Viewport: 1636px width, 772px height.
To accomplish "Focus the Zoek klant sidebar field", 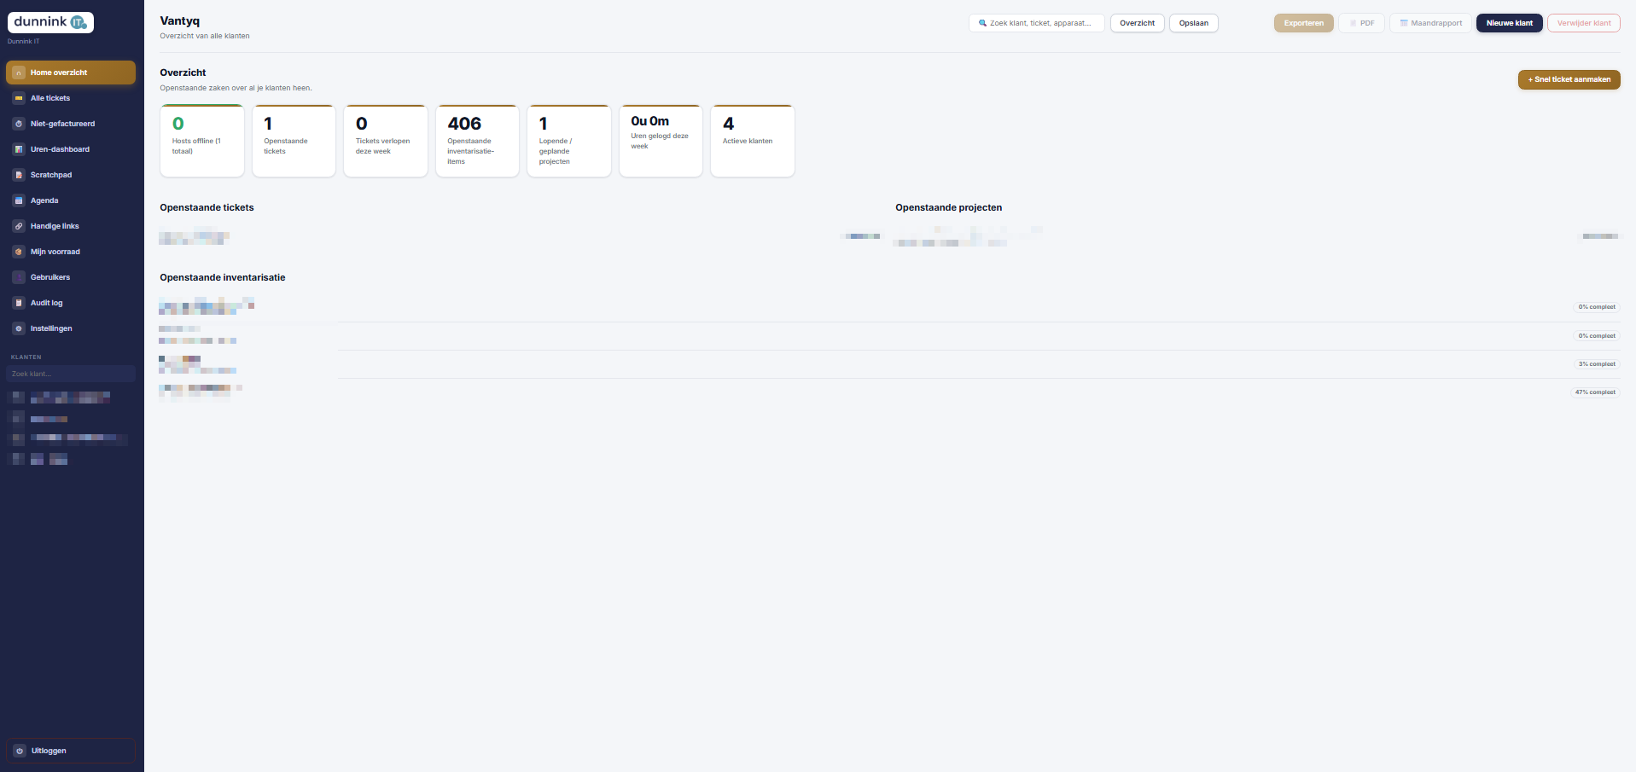I will [71, 374].
